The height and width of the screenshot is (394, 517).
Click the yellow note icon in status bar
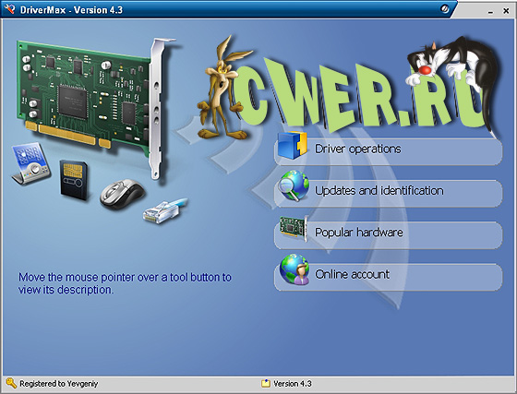[266, 384]
